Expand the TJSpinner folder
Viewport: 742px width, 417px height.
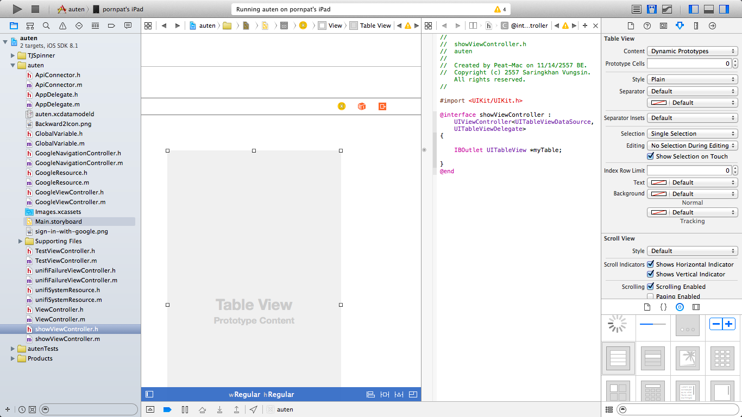(13, 55)
